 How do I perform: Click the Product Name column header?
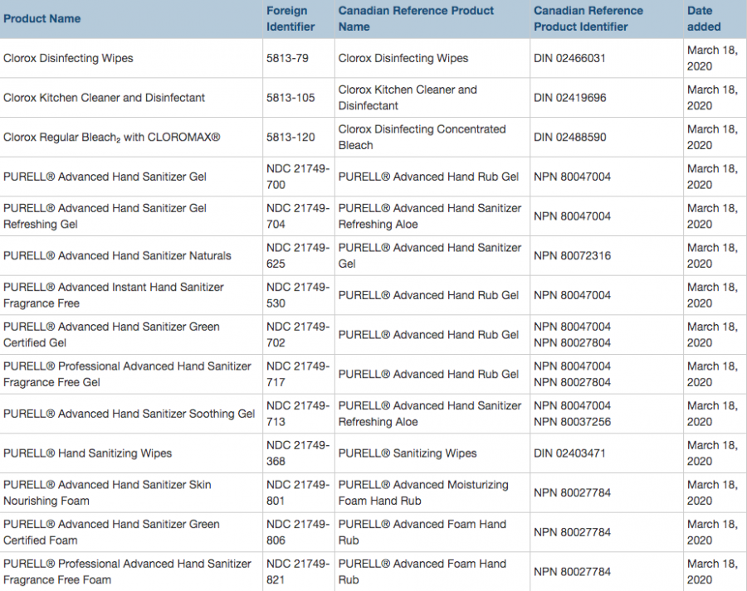pos(42,18)
